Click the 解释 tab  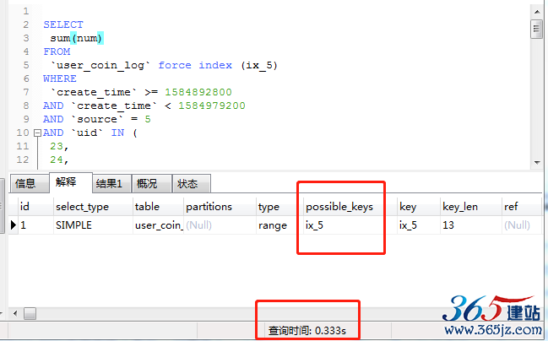pos(68,182)
